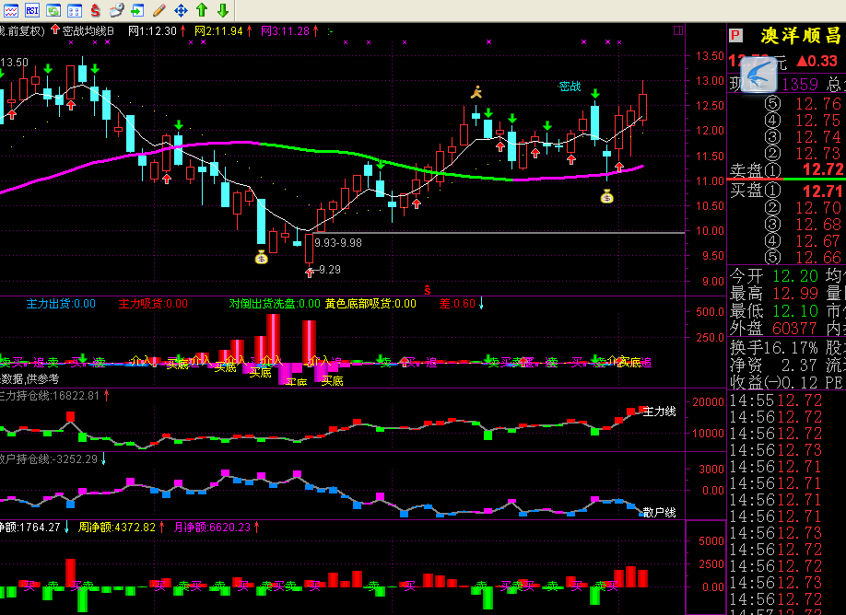The image size is (846, 615).
Task: Click the 换手16.17% turnover value
Action: coord(774,348)
